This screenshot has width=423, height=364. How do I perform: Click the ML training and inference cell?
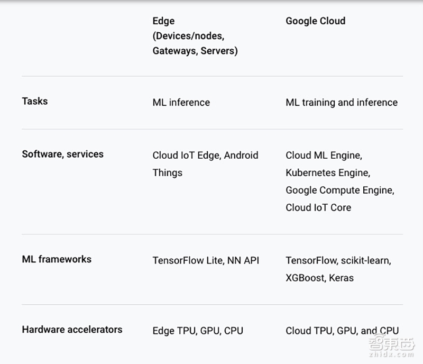tap(342, 102)
